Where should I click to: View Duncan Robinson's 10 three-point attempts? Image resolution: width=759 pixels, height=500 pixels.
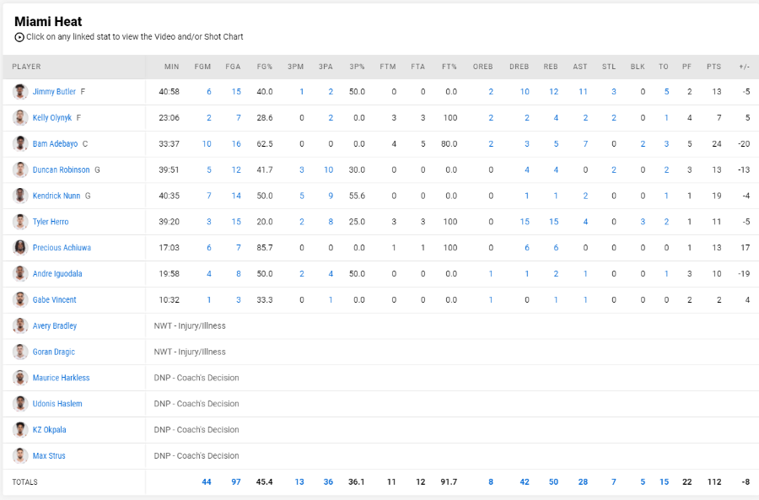[329, 169]
